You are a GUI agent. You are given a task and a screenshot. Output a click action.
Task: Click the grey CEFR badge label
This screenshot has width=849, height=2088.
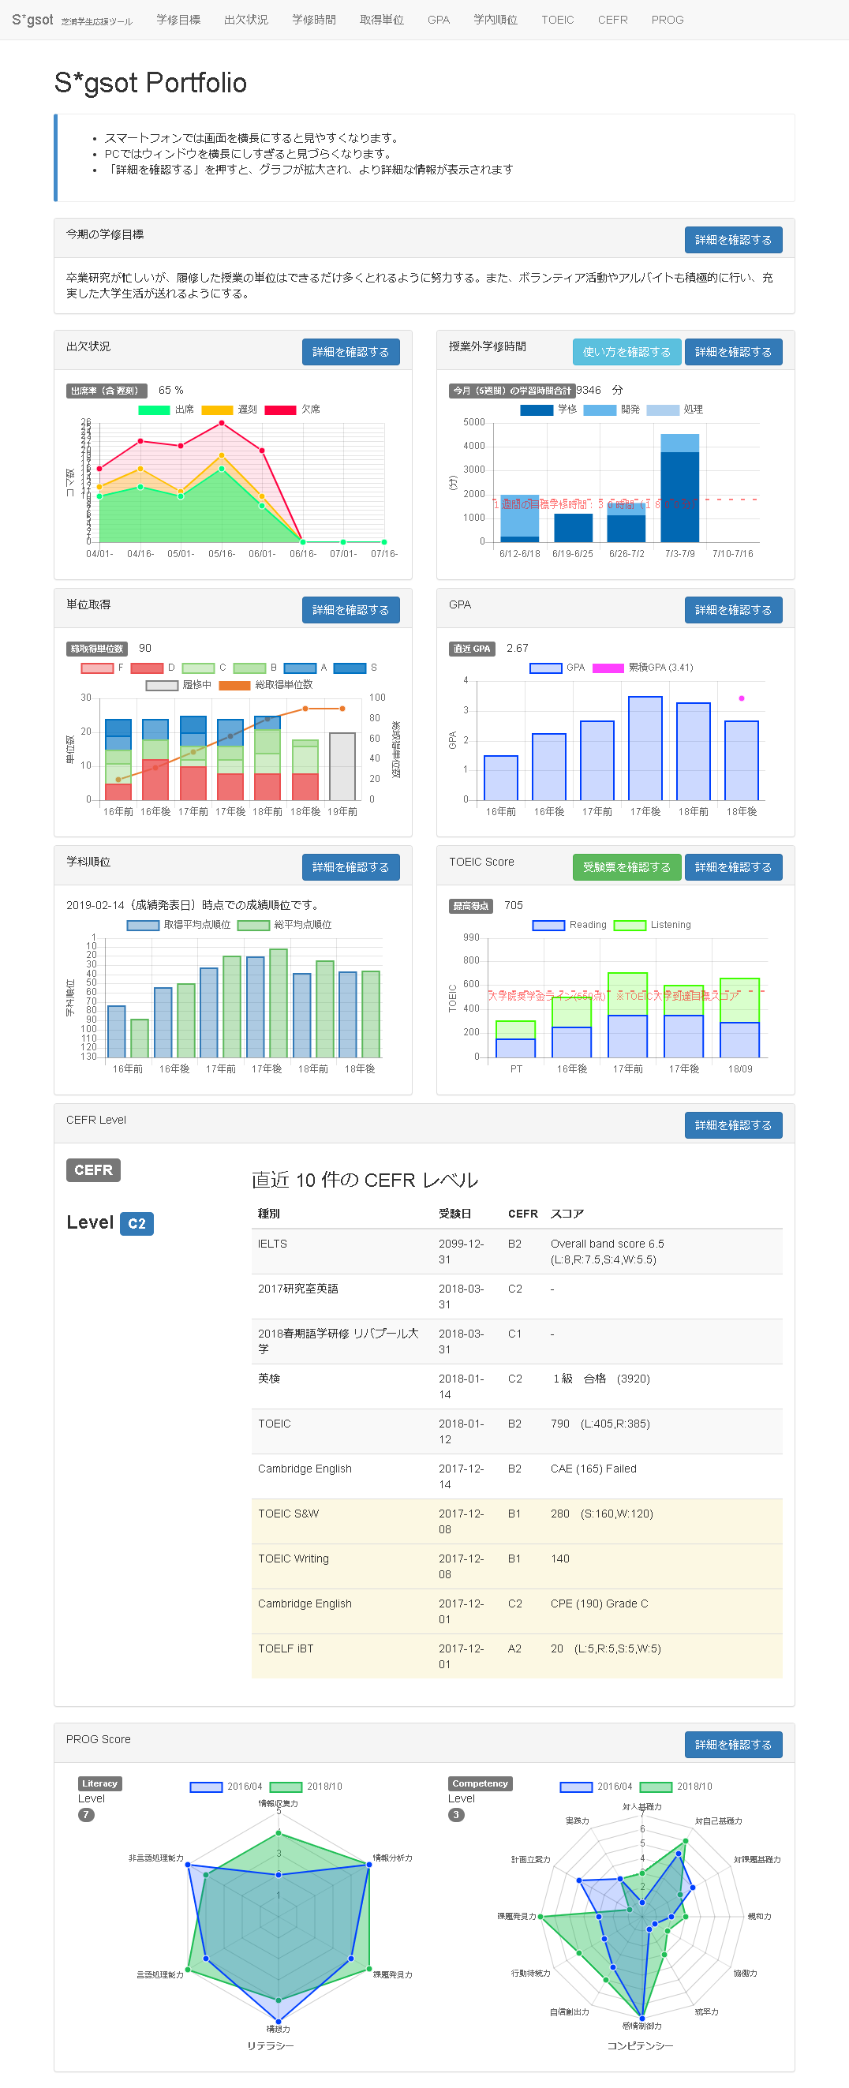(93, 1169)
